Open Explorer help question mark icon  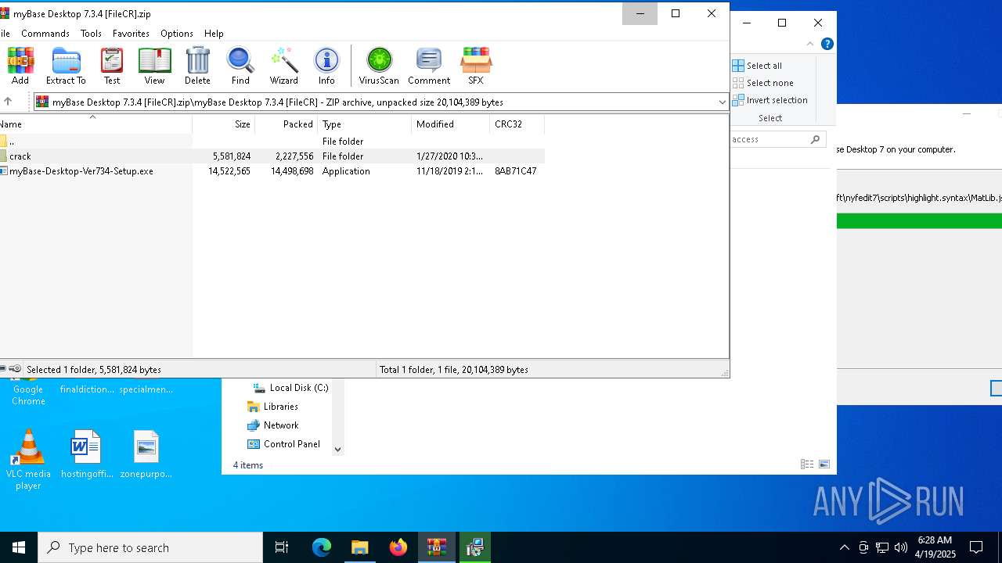click(827, 44)
